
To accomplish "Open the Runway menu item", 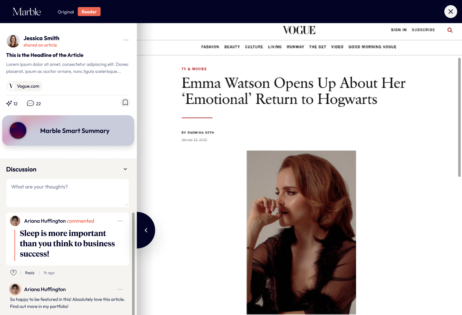I will [x=296, y=47].
